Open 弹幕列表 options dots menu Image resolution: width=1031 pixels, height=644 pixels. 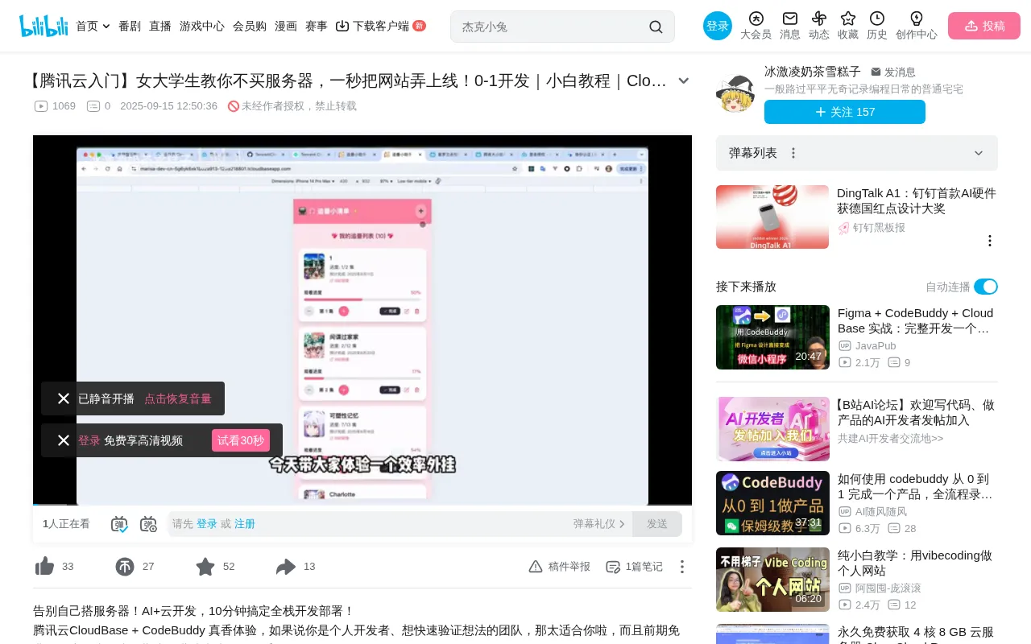[793, 153]
